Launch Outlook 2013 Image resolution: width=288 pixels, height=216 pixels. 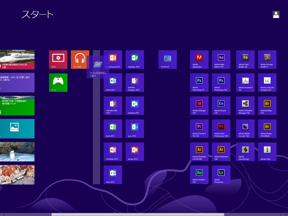click(x=135, y=106)
